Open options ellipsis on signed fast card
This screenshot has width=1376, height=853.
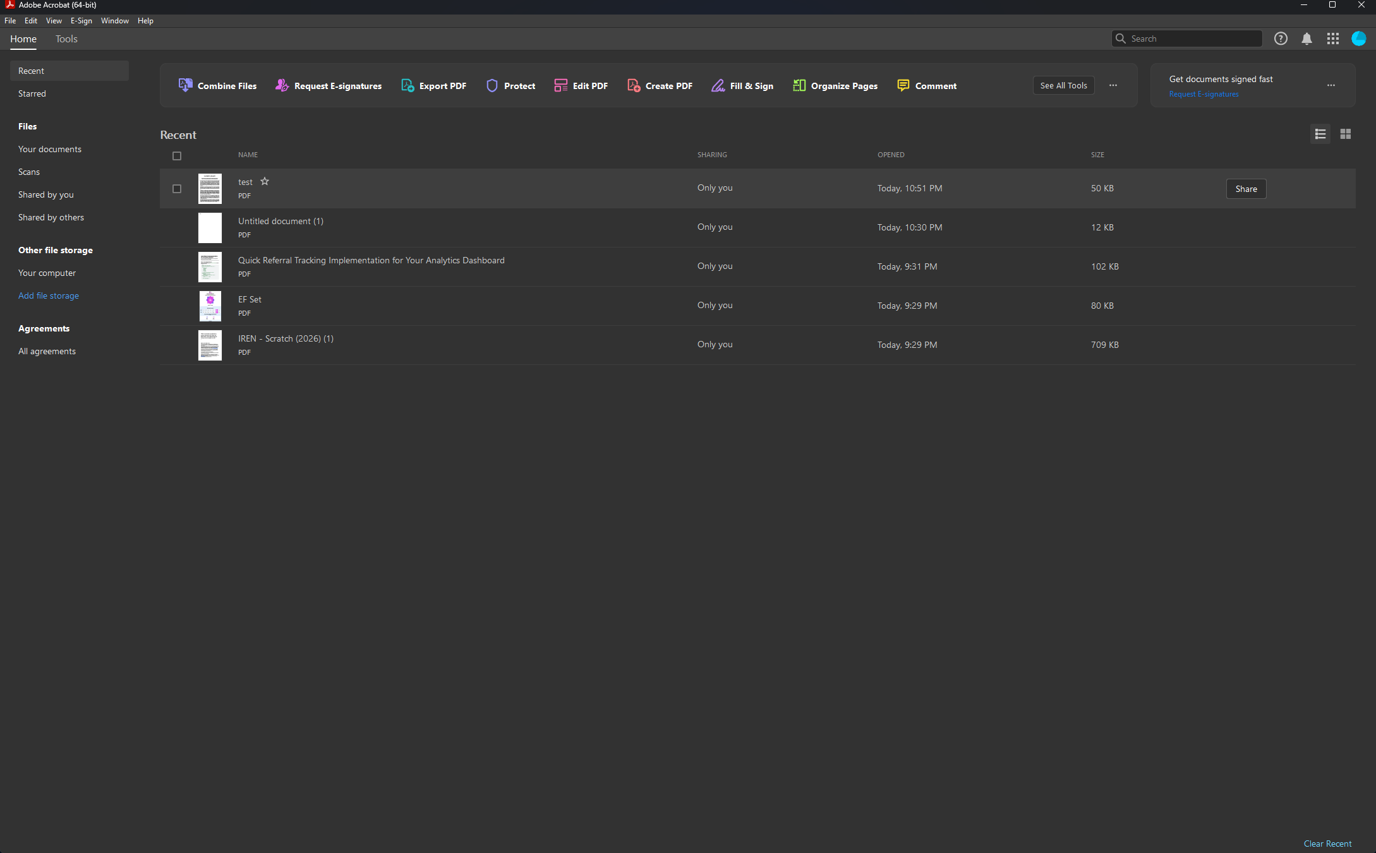pos(1331,85)
